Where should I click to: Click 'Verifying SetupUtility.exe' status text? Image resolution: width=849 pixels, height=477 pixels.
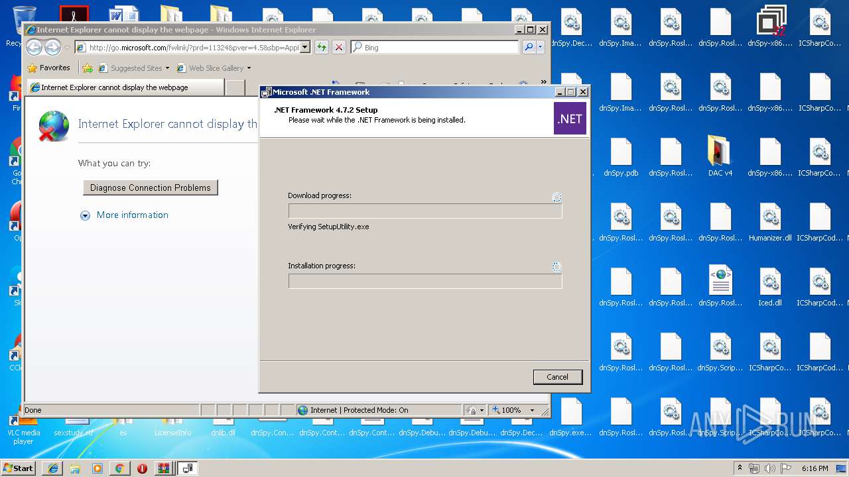point(328,227)
